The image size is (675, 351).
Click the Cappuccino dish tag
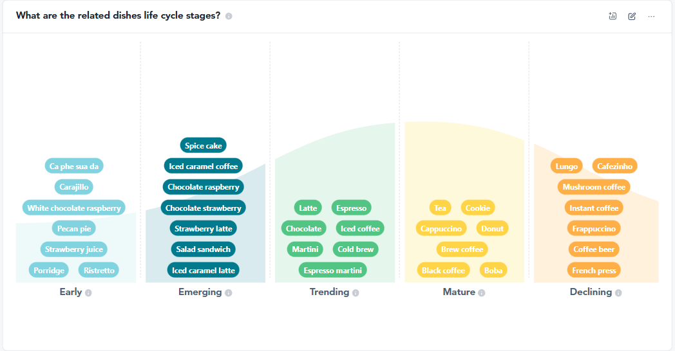pos(441,229)
